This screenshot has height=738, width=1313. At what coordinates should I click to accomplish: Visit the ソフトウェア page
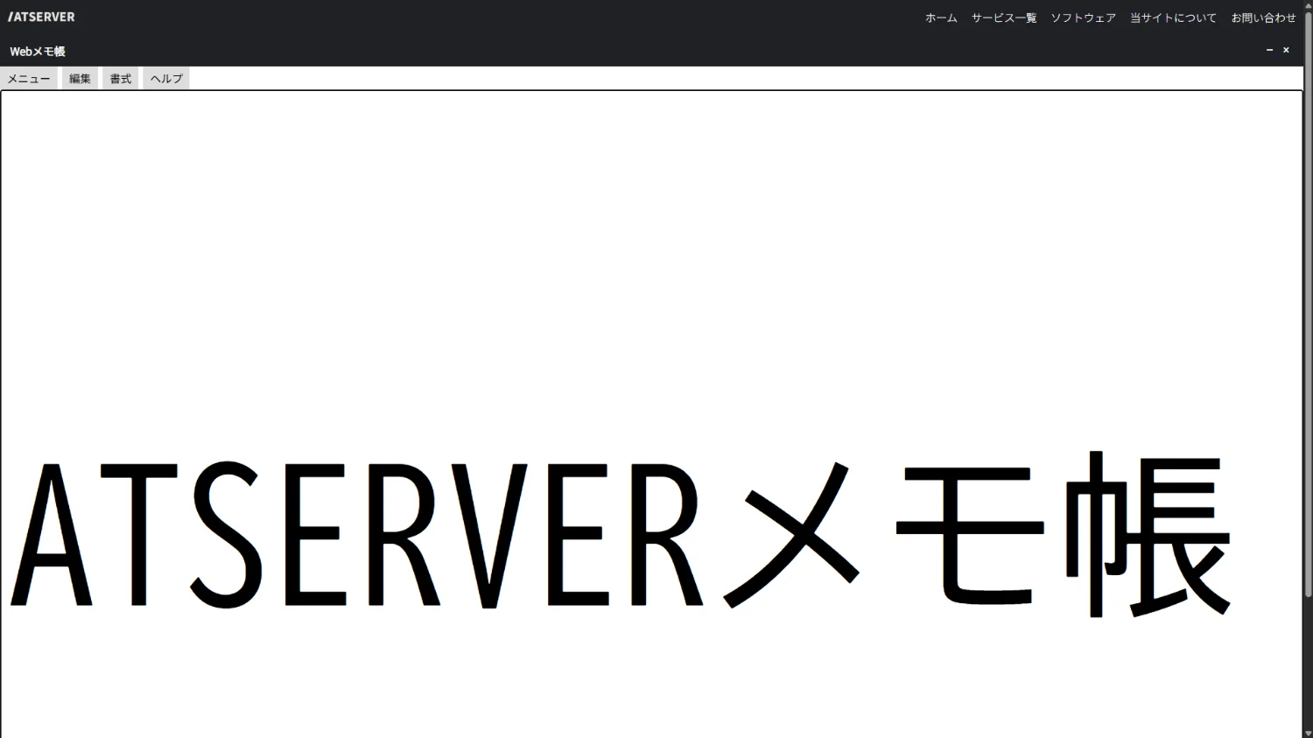pos(1083,18)
